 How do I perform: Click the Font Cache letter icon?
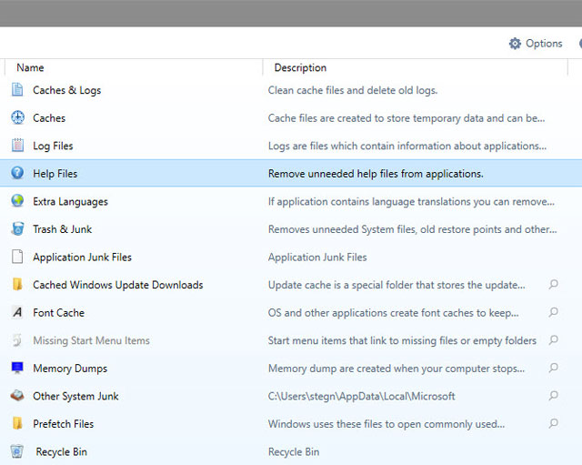pyautogui.click(x=17, y=312)
